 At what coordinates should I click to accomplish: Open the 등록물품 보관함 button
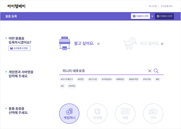(x=19, y=48)
